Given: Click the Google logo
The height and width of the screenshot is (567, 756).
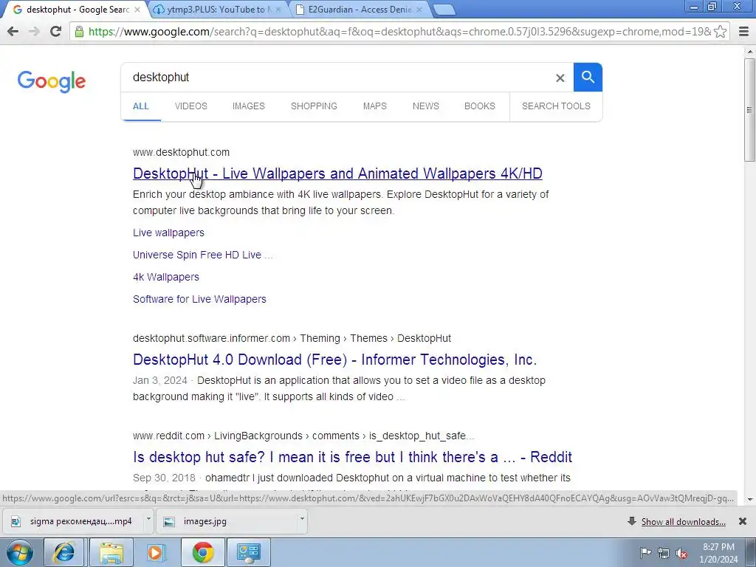Looking at the screenshot, I should click(52, 81).
